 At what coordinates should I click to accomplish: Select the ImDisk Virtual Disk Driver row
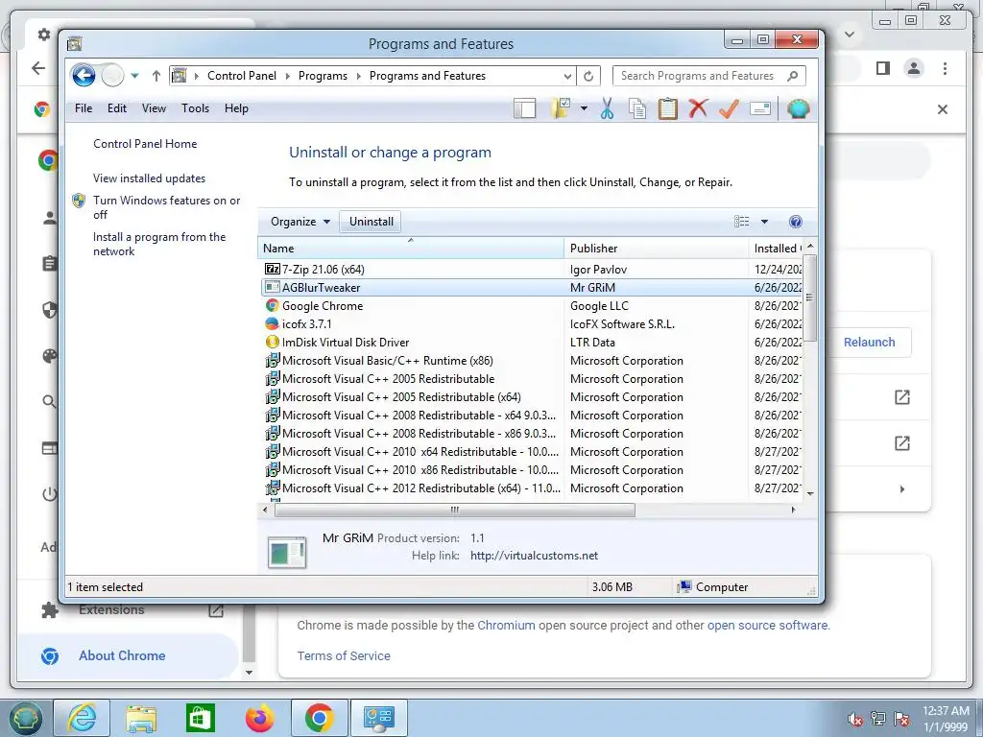coord(530,343)
